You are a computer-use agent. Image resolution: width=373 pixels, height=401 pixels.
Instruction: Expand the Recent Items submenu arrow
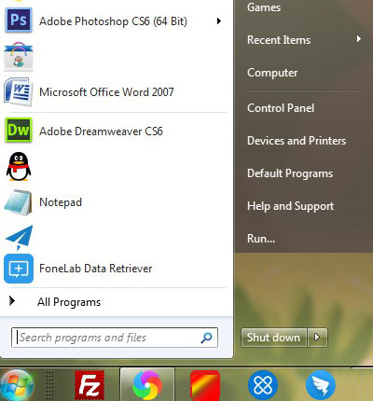pyautogui.click(x=359, y=39)
